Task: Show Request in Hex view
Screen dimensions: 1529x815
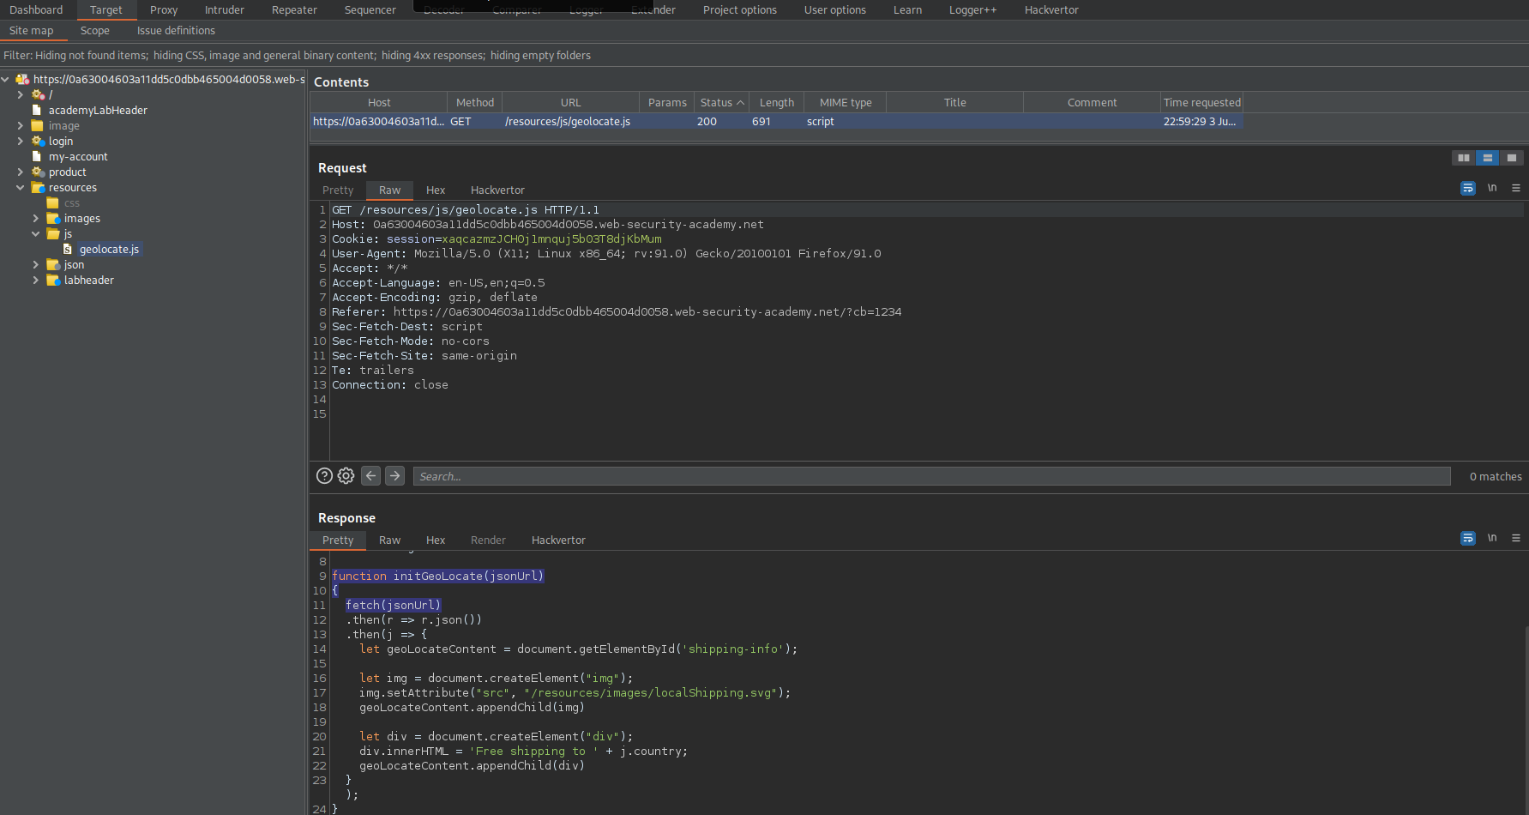Action: click(436, 190)
